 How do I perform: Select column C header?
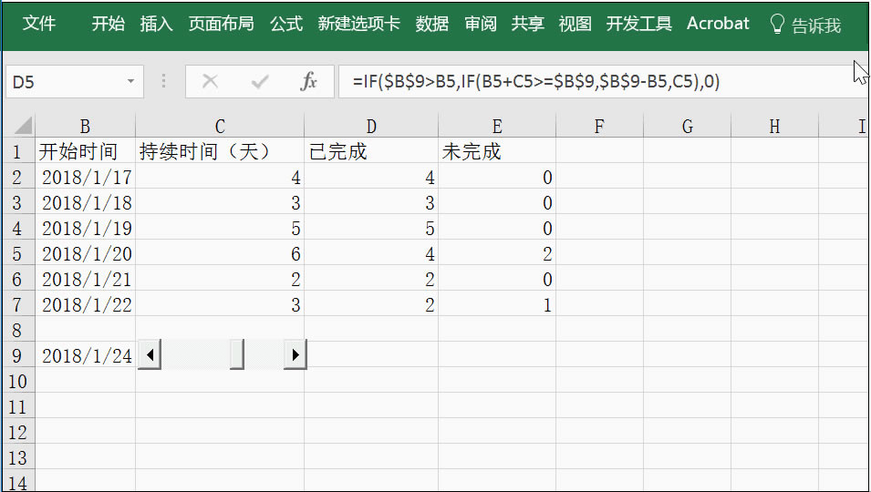coord(220,126)
